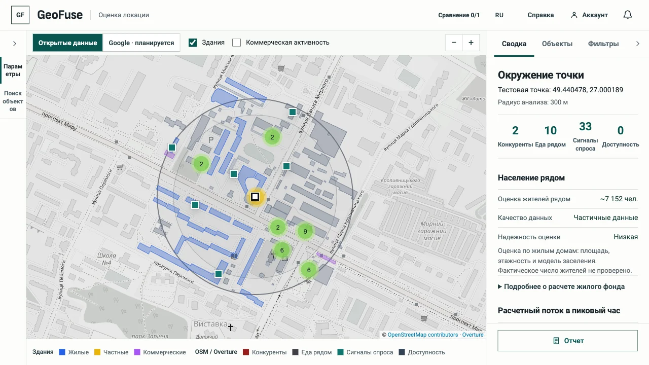This screenshot has height=365, width=649.
Task: Click the blue Жилые legend swatch
Action: [x=62, y=352]
